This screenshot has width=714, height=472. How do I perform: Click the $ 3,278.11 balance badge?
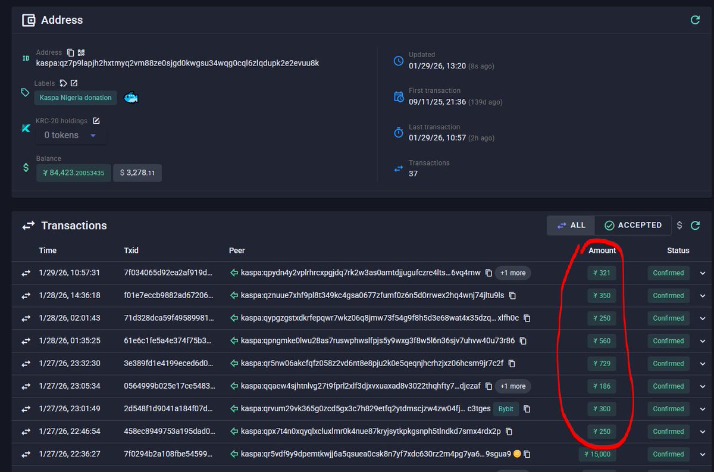coord(137,173)
